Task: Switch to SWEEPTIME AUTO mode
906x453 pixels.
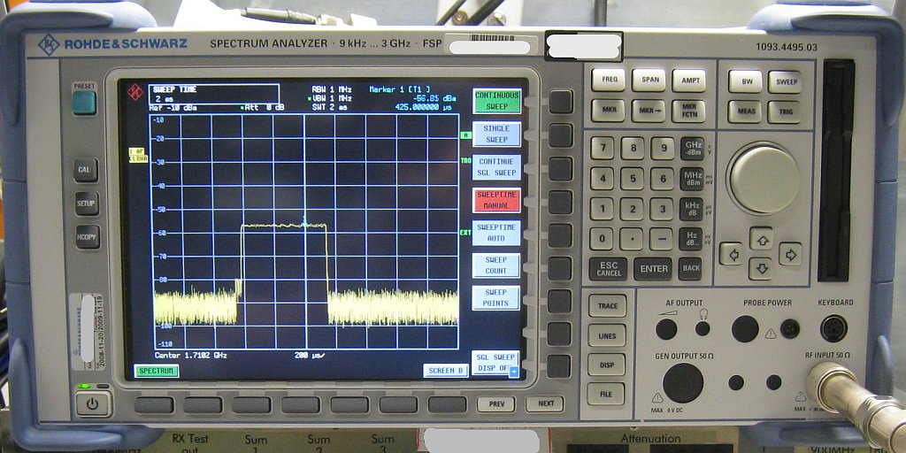Action: coord(496,233)
